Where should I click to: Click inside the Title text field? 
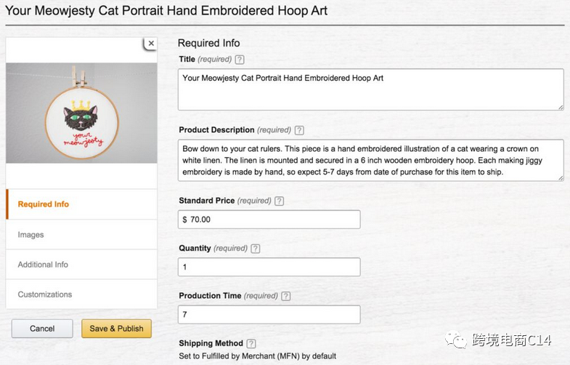[x=370, y=89]
